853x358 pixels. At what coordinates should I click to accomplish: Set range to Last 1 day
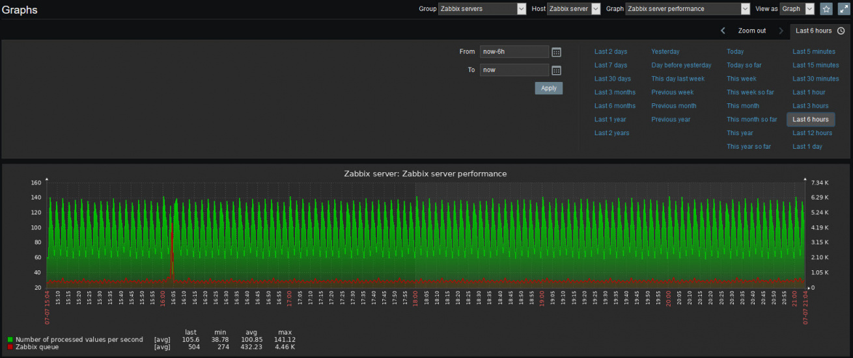pyautogui.click(x=807, y=147)
